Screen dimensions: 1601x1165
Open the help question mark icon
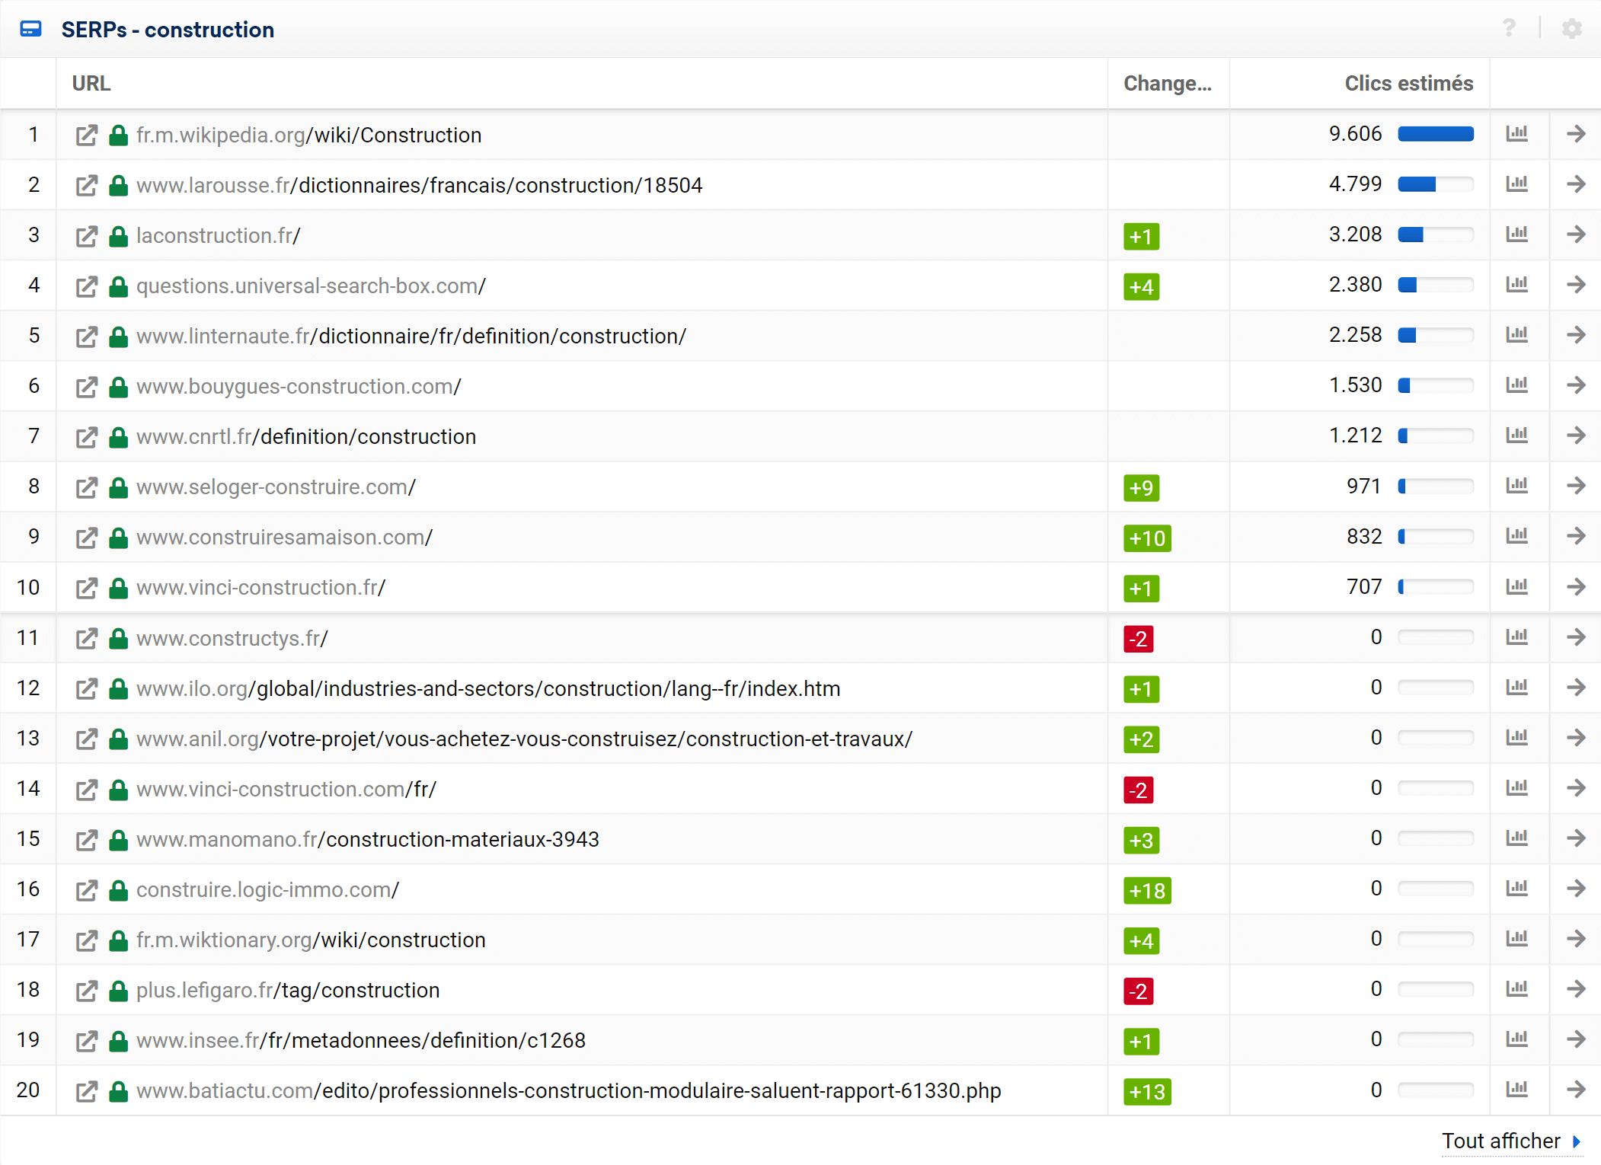pos(1509,29)
